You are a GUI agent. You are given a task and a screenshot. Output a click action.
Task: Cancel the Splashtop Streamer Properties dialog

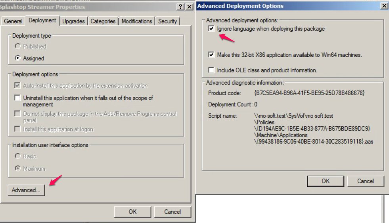(x=172, y=212)
